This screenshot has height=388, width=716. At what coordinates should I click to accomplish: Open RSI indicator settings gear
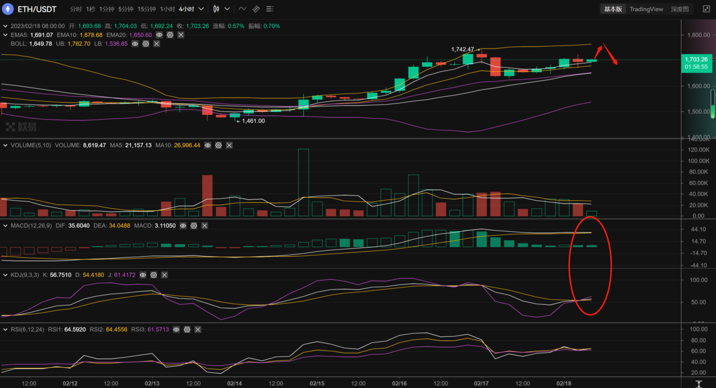(187, 330)
